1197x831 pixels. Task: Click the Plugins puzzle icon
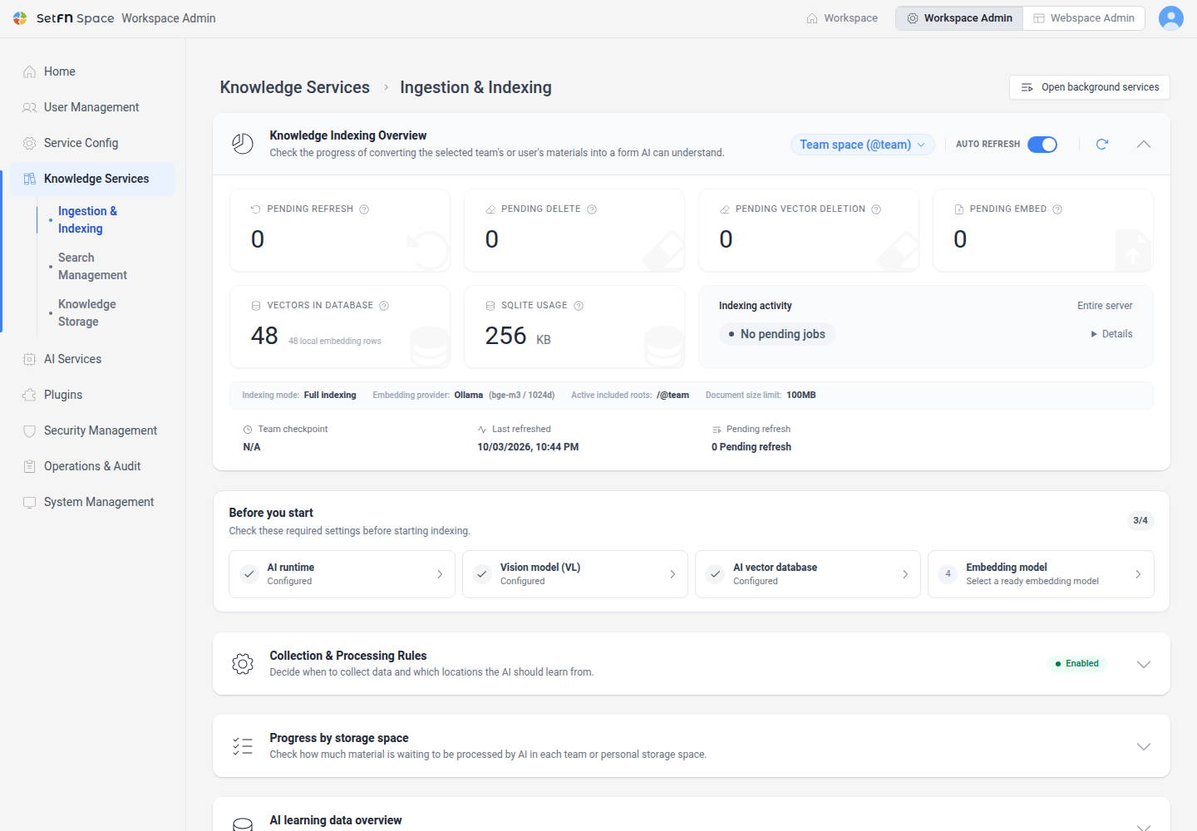pos(30,395)
